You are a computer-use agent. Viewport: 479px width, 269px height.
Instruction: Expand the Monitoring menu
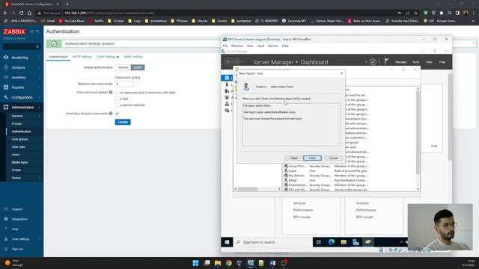click(x=22, y=58)
